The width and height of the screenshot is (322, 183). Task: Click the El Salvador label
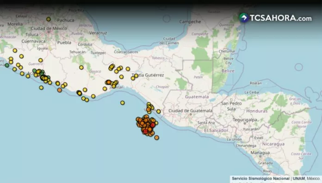click(216, 130)
